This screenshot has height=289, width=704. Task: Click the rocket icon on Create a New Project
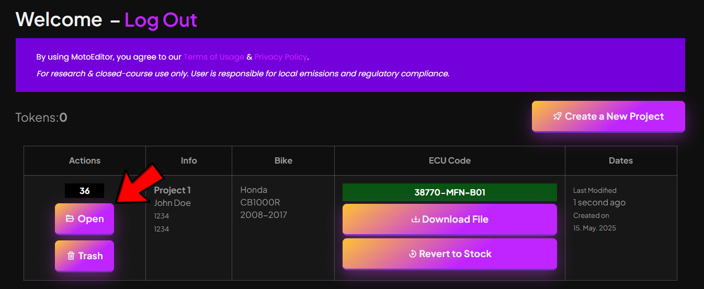558,117
